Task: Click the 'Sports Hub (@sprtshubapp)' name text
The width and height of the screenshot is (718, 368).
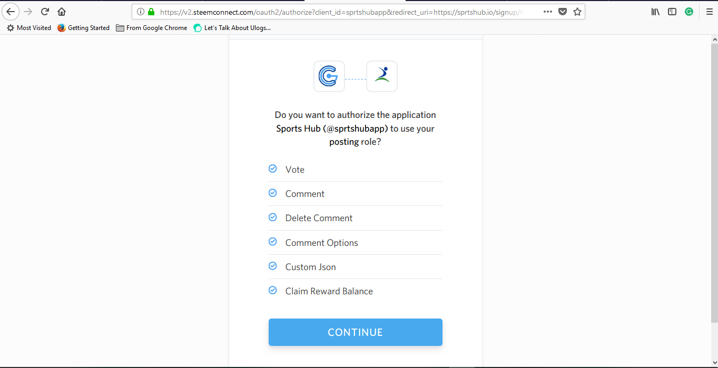Action: click(332, 128)
